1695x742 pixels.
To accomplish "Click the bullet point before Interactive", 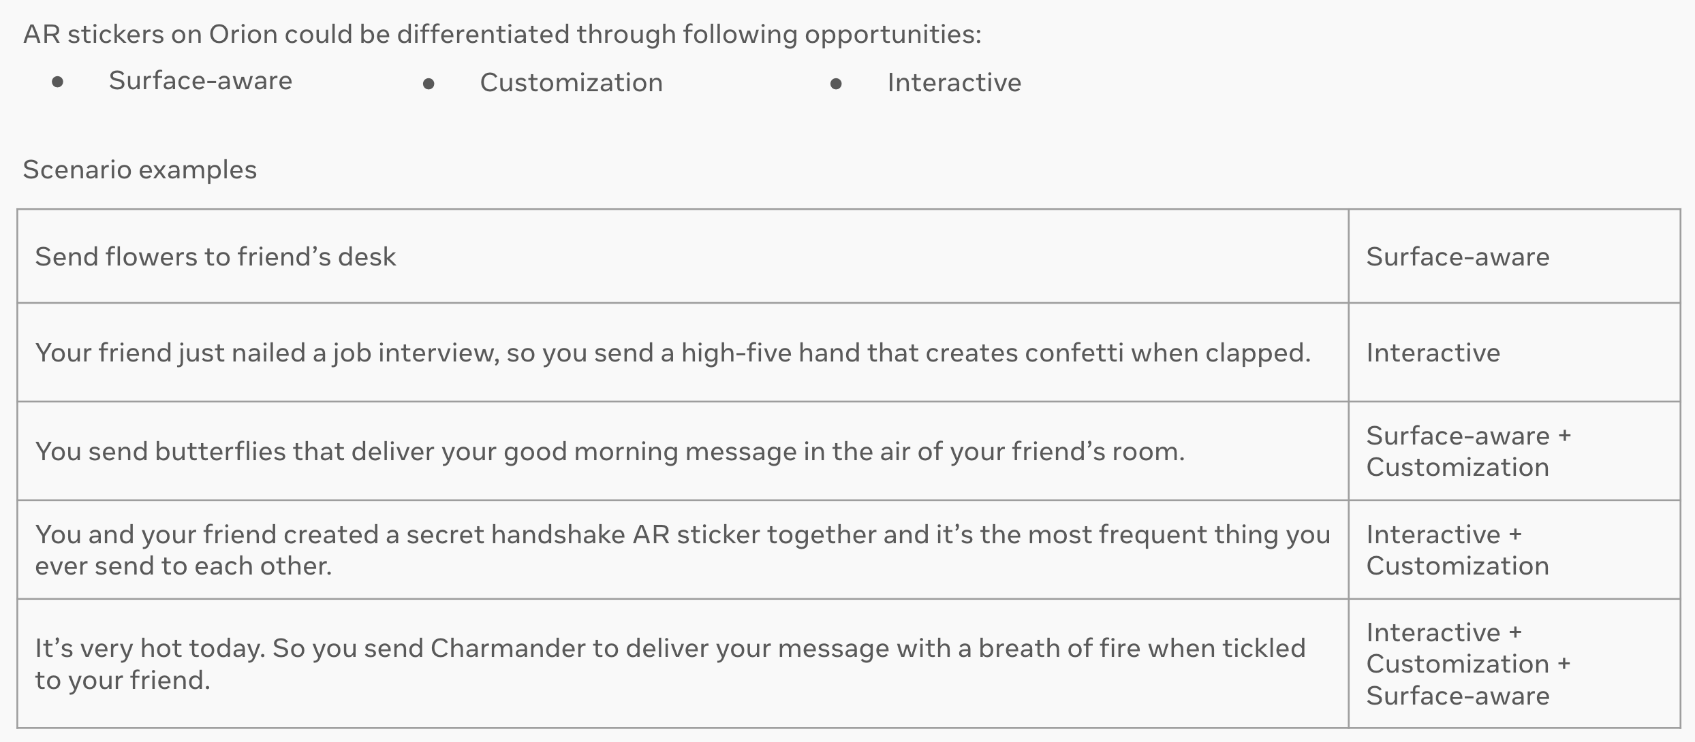I will pyautogui.click(x=836, y=84).
